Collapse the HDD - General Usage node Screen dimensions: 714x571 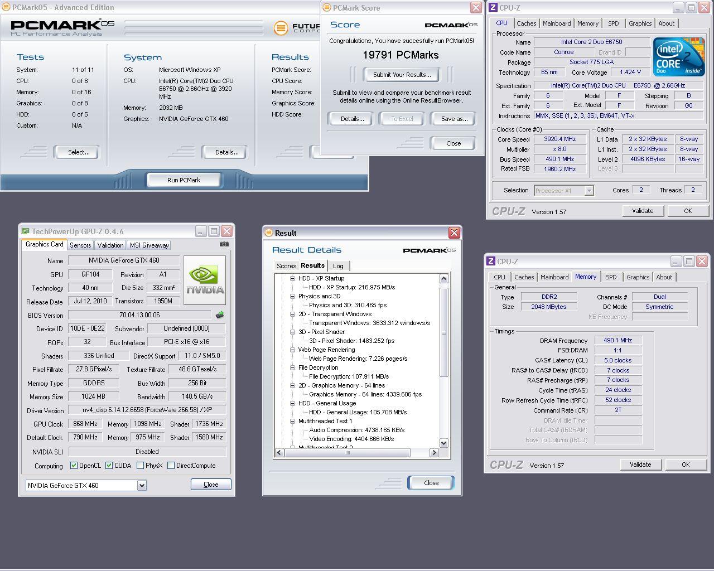tap(292, 403)
